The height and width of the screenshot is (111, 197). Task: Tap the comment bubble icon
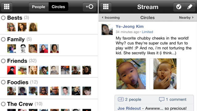pos(162,99)
